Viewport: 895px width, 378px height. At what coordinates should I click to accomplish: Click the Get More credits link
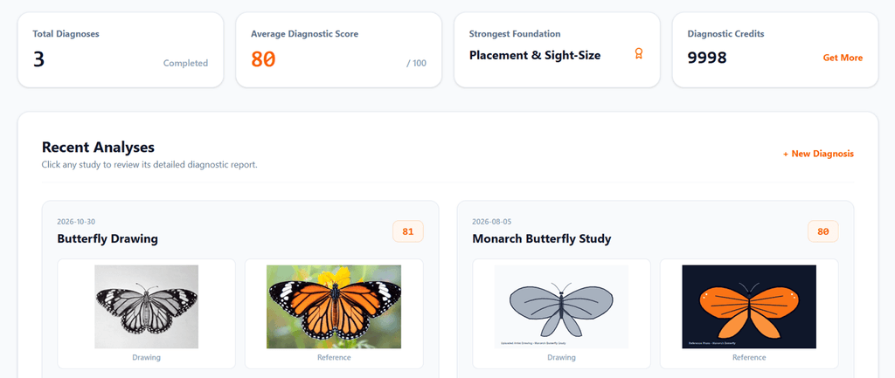(843, 58)
